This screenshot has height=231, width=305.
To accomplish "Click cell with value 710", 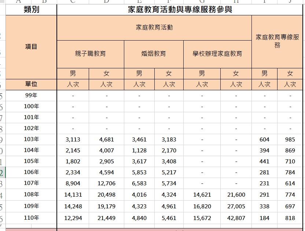I will click(x=290, y=161).
